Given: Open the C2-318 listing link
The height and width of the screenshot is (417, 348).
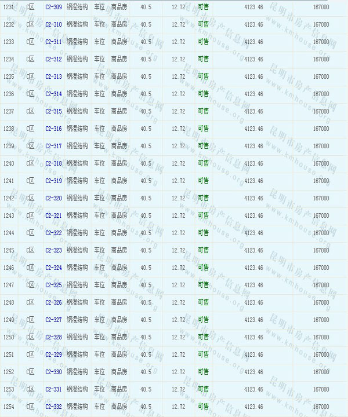Looking at the screenshot, I should (x=53, y=163).
